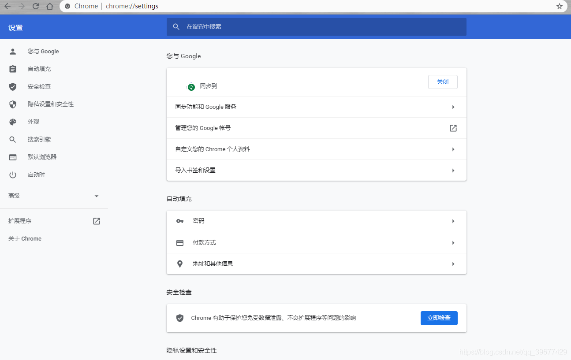
Task: Click the location pin icon beside 地址和其他信息
Action: tap(180, 264)
